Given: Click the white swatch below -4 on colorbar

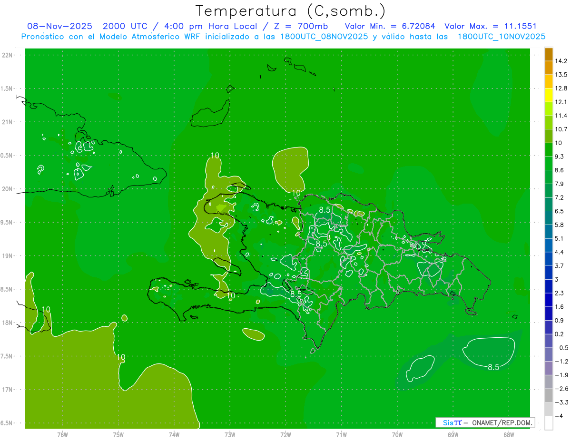Looking at the screenshot, I should click(549, 423).
